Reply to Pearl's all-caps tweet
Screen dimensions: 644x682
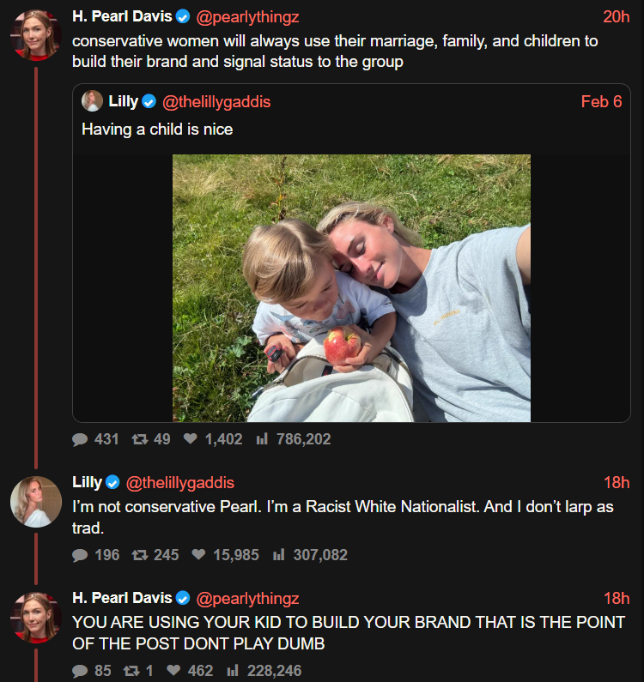(81, 671)
